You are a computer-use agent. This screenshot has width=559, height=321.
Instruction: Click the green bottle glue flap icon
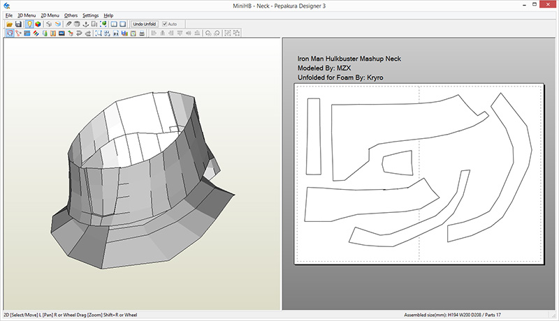pyautogui.click(x=45, y=33)
